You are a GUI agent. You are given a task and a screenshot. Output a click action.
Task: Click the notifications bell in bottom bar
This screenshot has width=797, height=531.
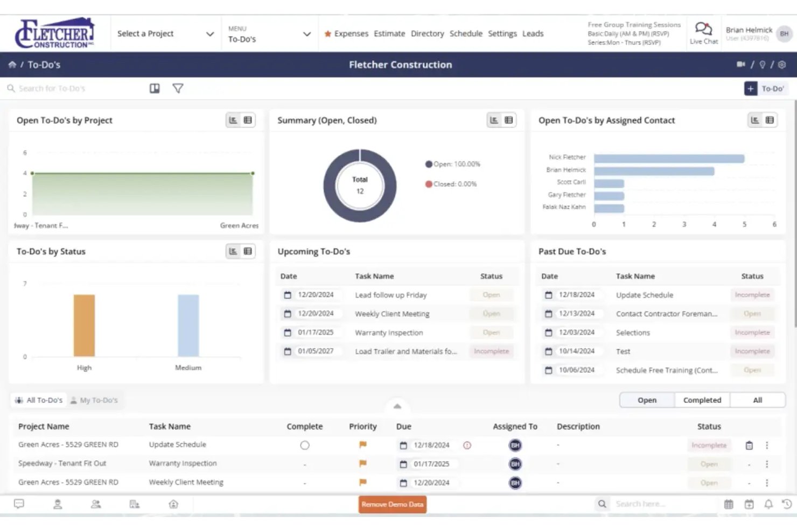768,504
